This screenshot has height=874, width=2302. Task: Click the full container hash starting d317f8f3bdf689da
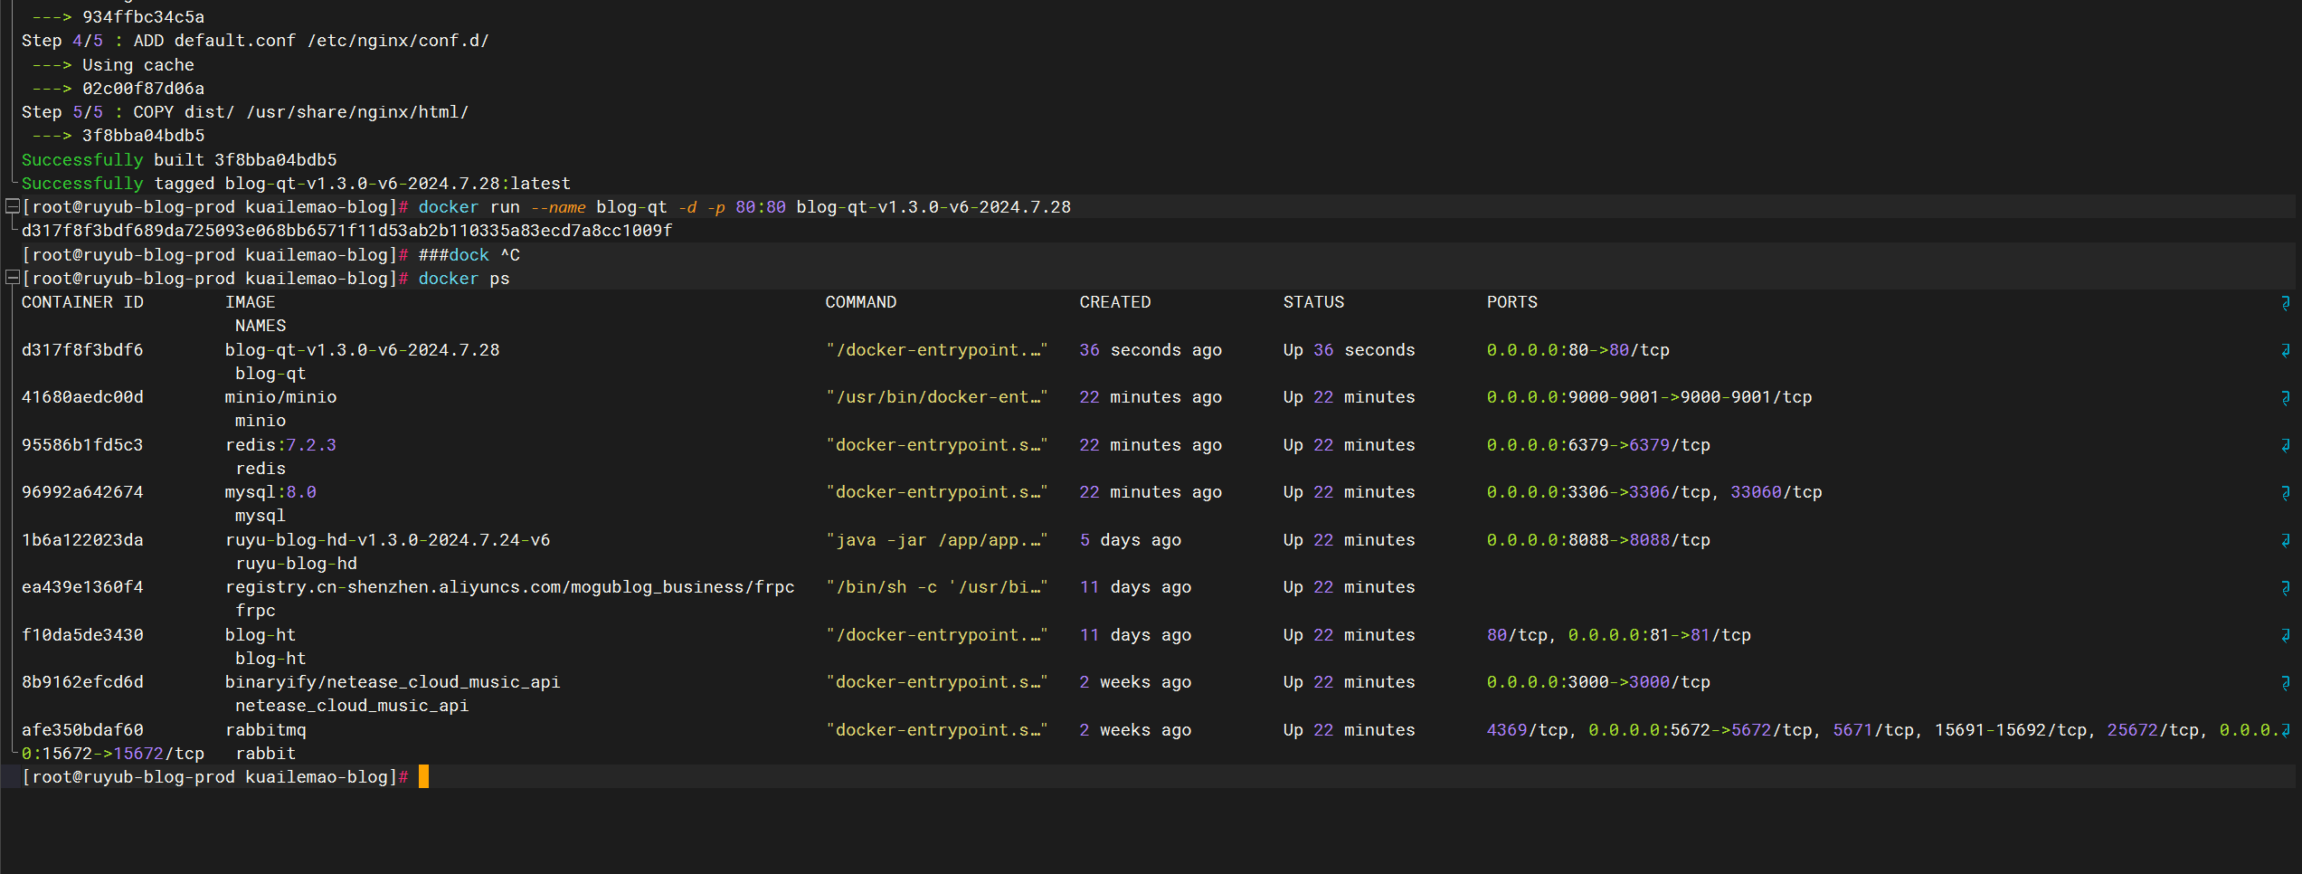[x=347, y=231]
